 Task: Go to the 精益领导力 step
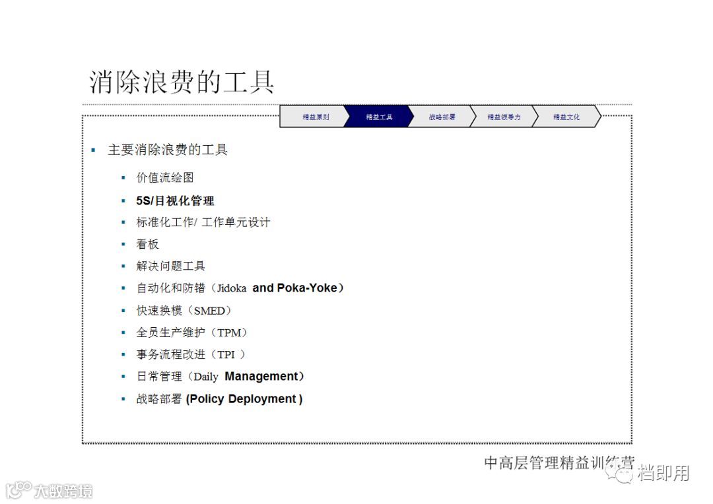[x=504, y=116]
